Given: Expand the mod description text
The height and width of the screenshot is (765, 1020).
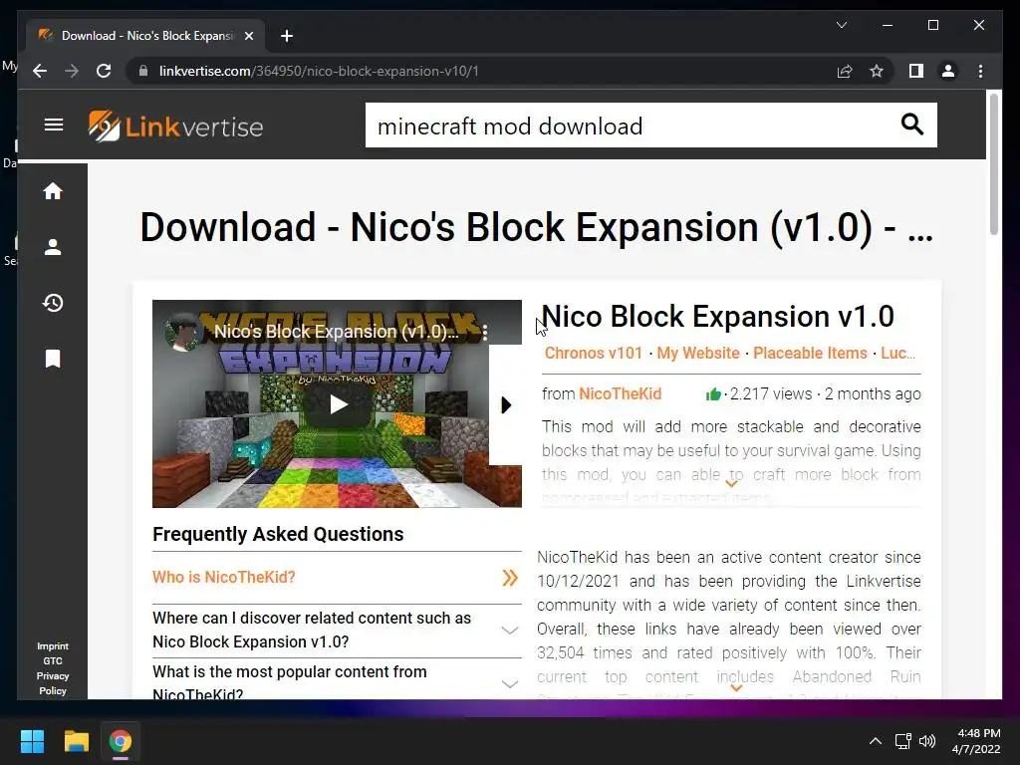Looking at the screenshot, I should tap(731, 484).
